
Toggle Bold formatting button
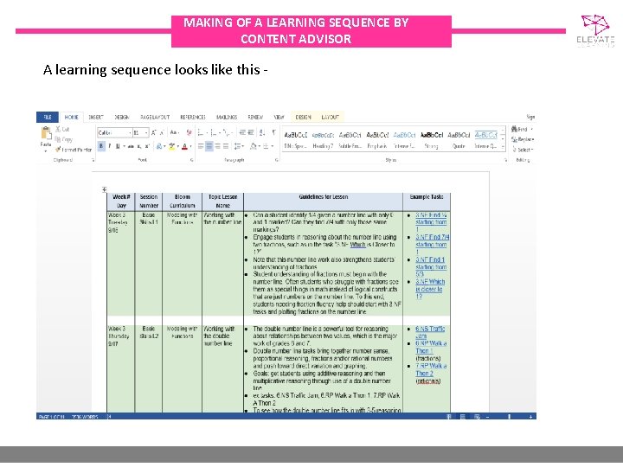101,146
